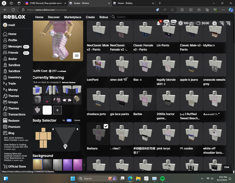The width and height of the screenshot is (235, 183).
Task: Click the Roblox search field
Action: [140, 17]
